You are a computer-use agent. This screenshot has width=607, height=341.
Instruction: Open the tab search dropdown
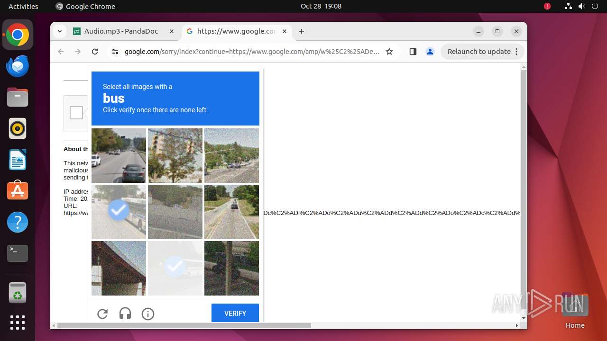point(59,31)
